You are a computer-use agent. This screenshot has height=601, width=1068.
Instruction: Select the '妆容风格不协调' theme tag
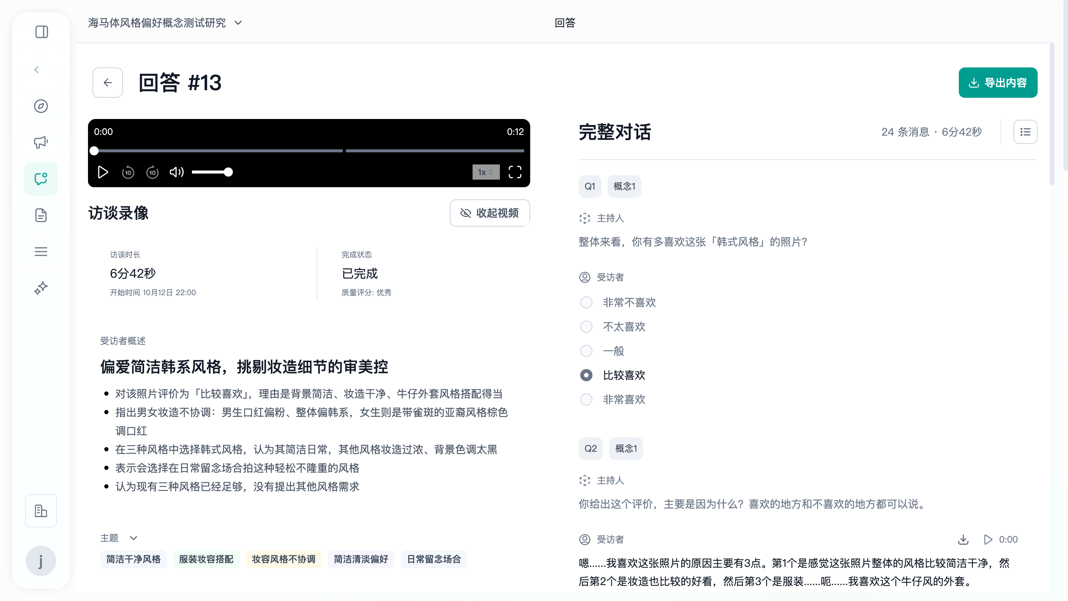(284, 559)
